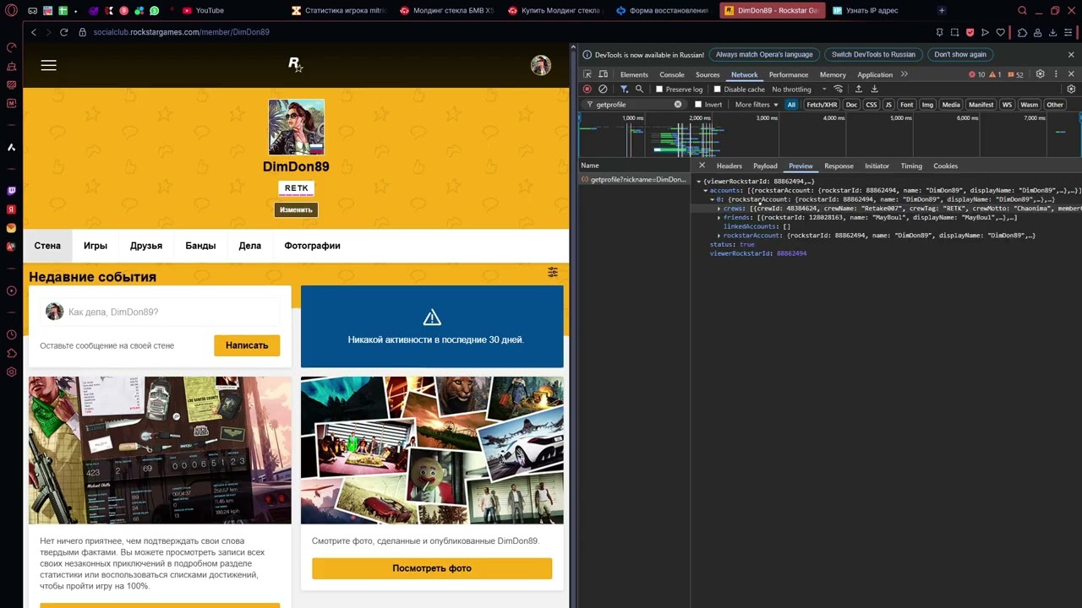
Task: Select the All request type filter
Action: pyautogui.click(x=791, y=105)
